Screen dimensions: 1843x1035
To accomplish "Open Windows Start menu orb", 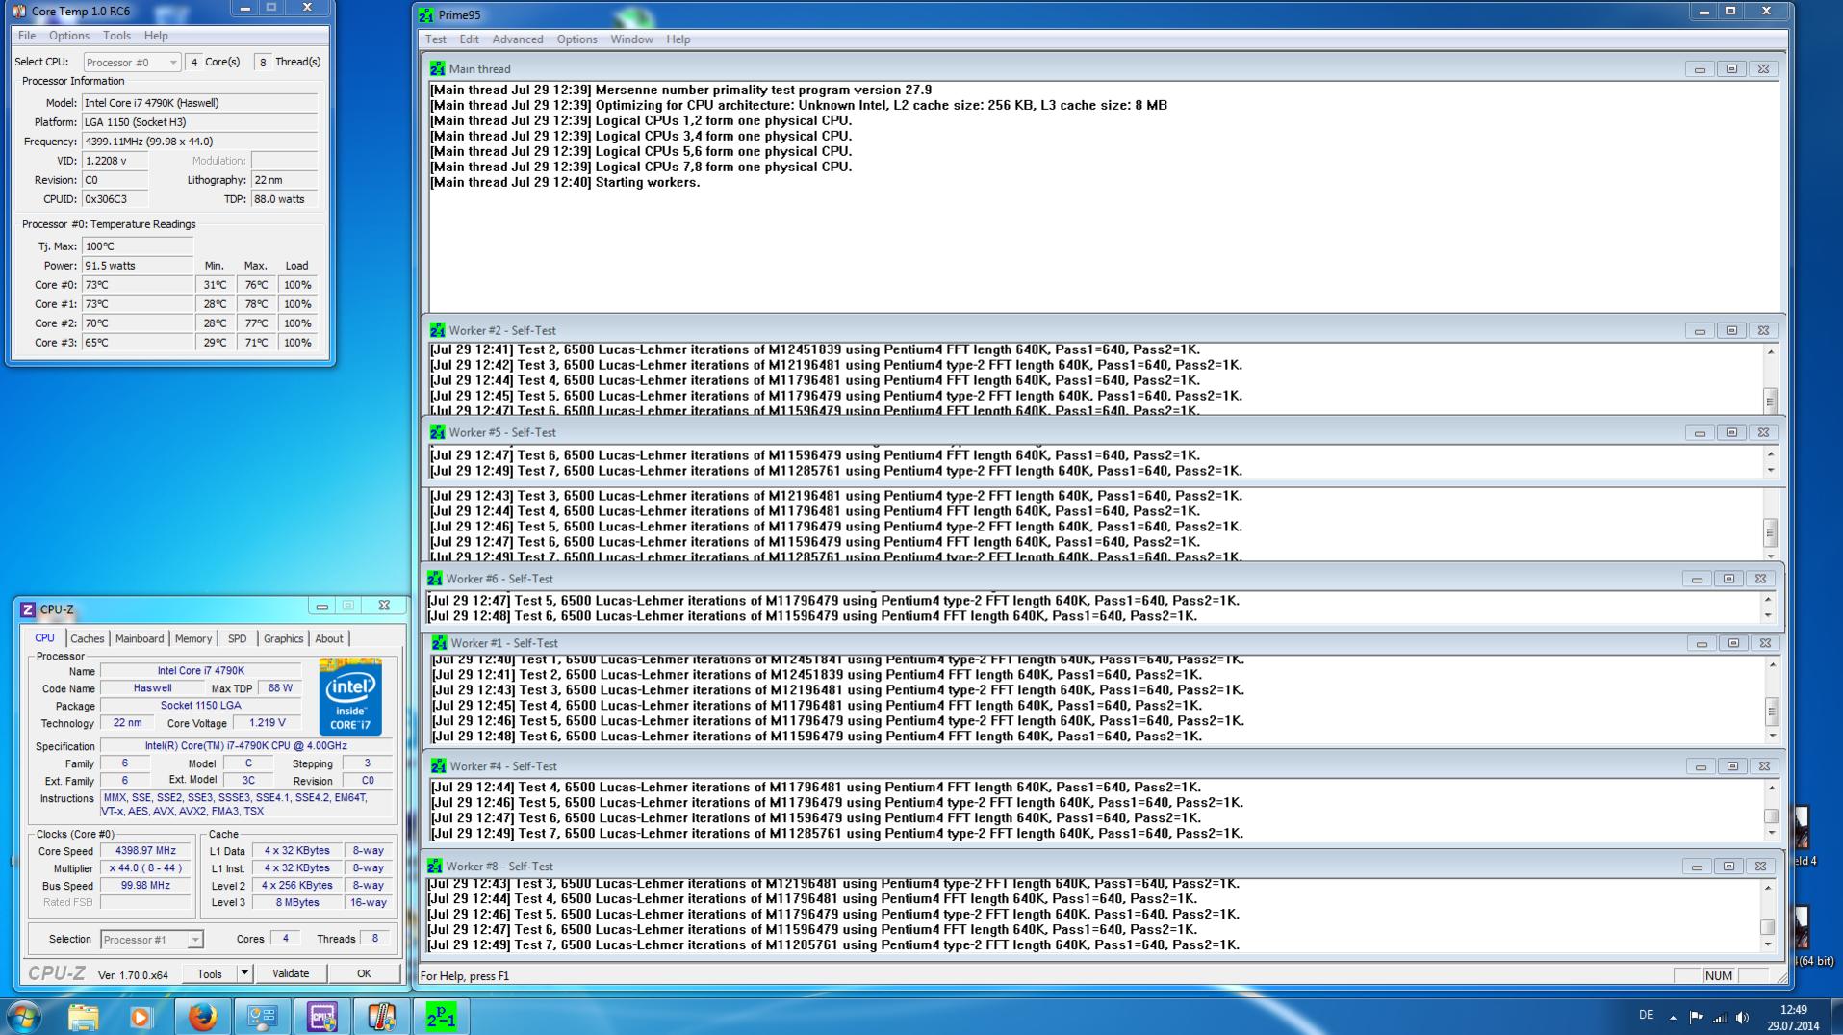I will [x=24, y=1017].
